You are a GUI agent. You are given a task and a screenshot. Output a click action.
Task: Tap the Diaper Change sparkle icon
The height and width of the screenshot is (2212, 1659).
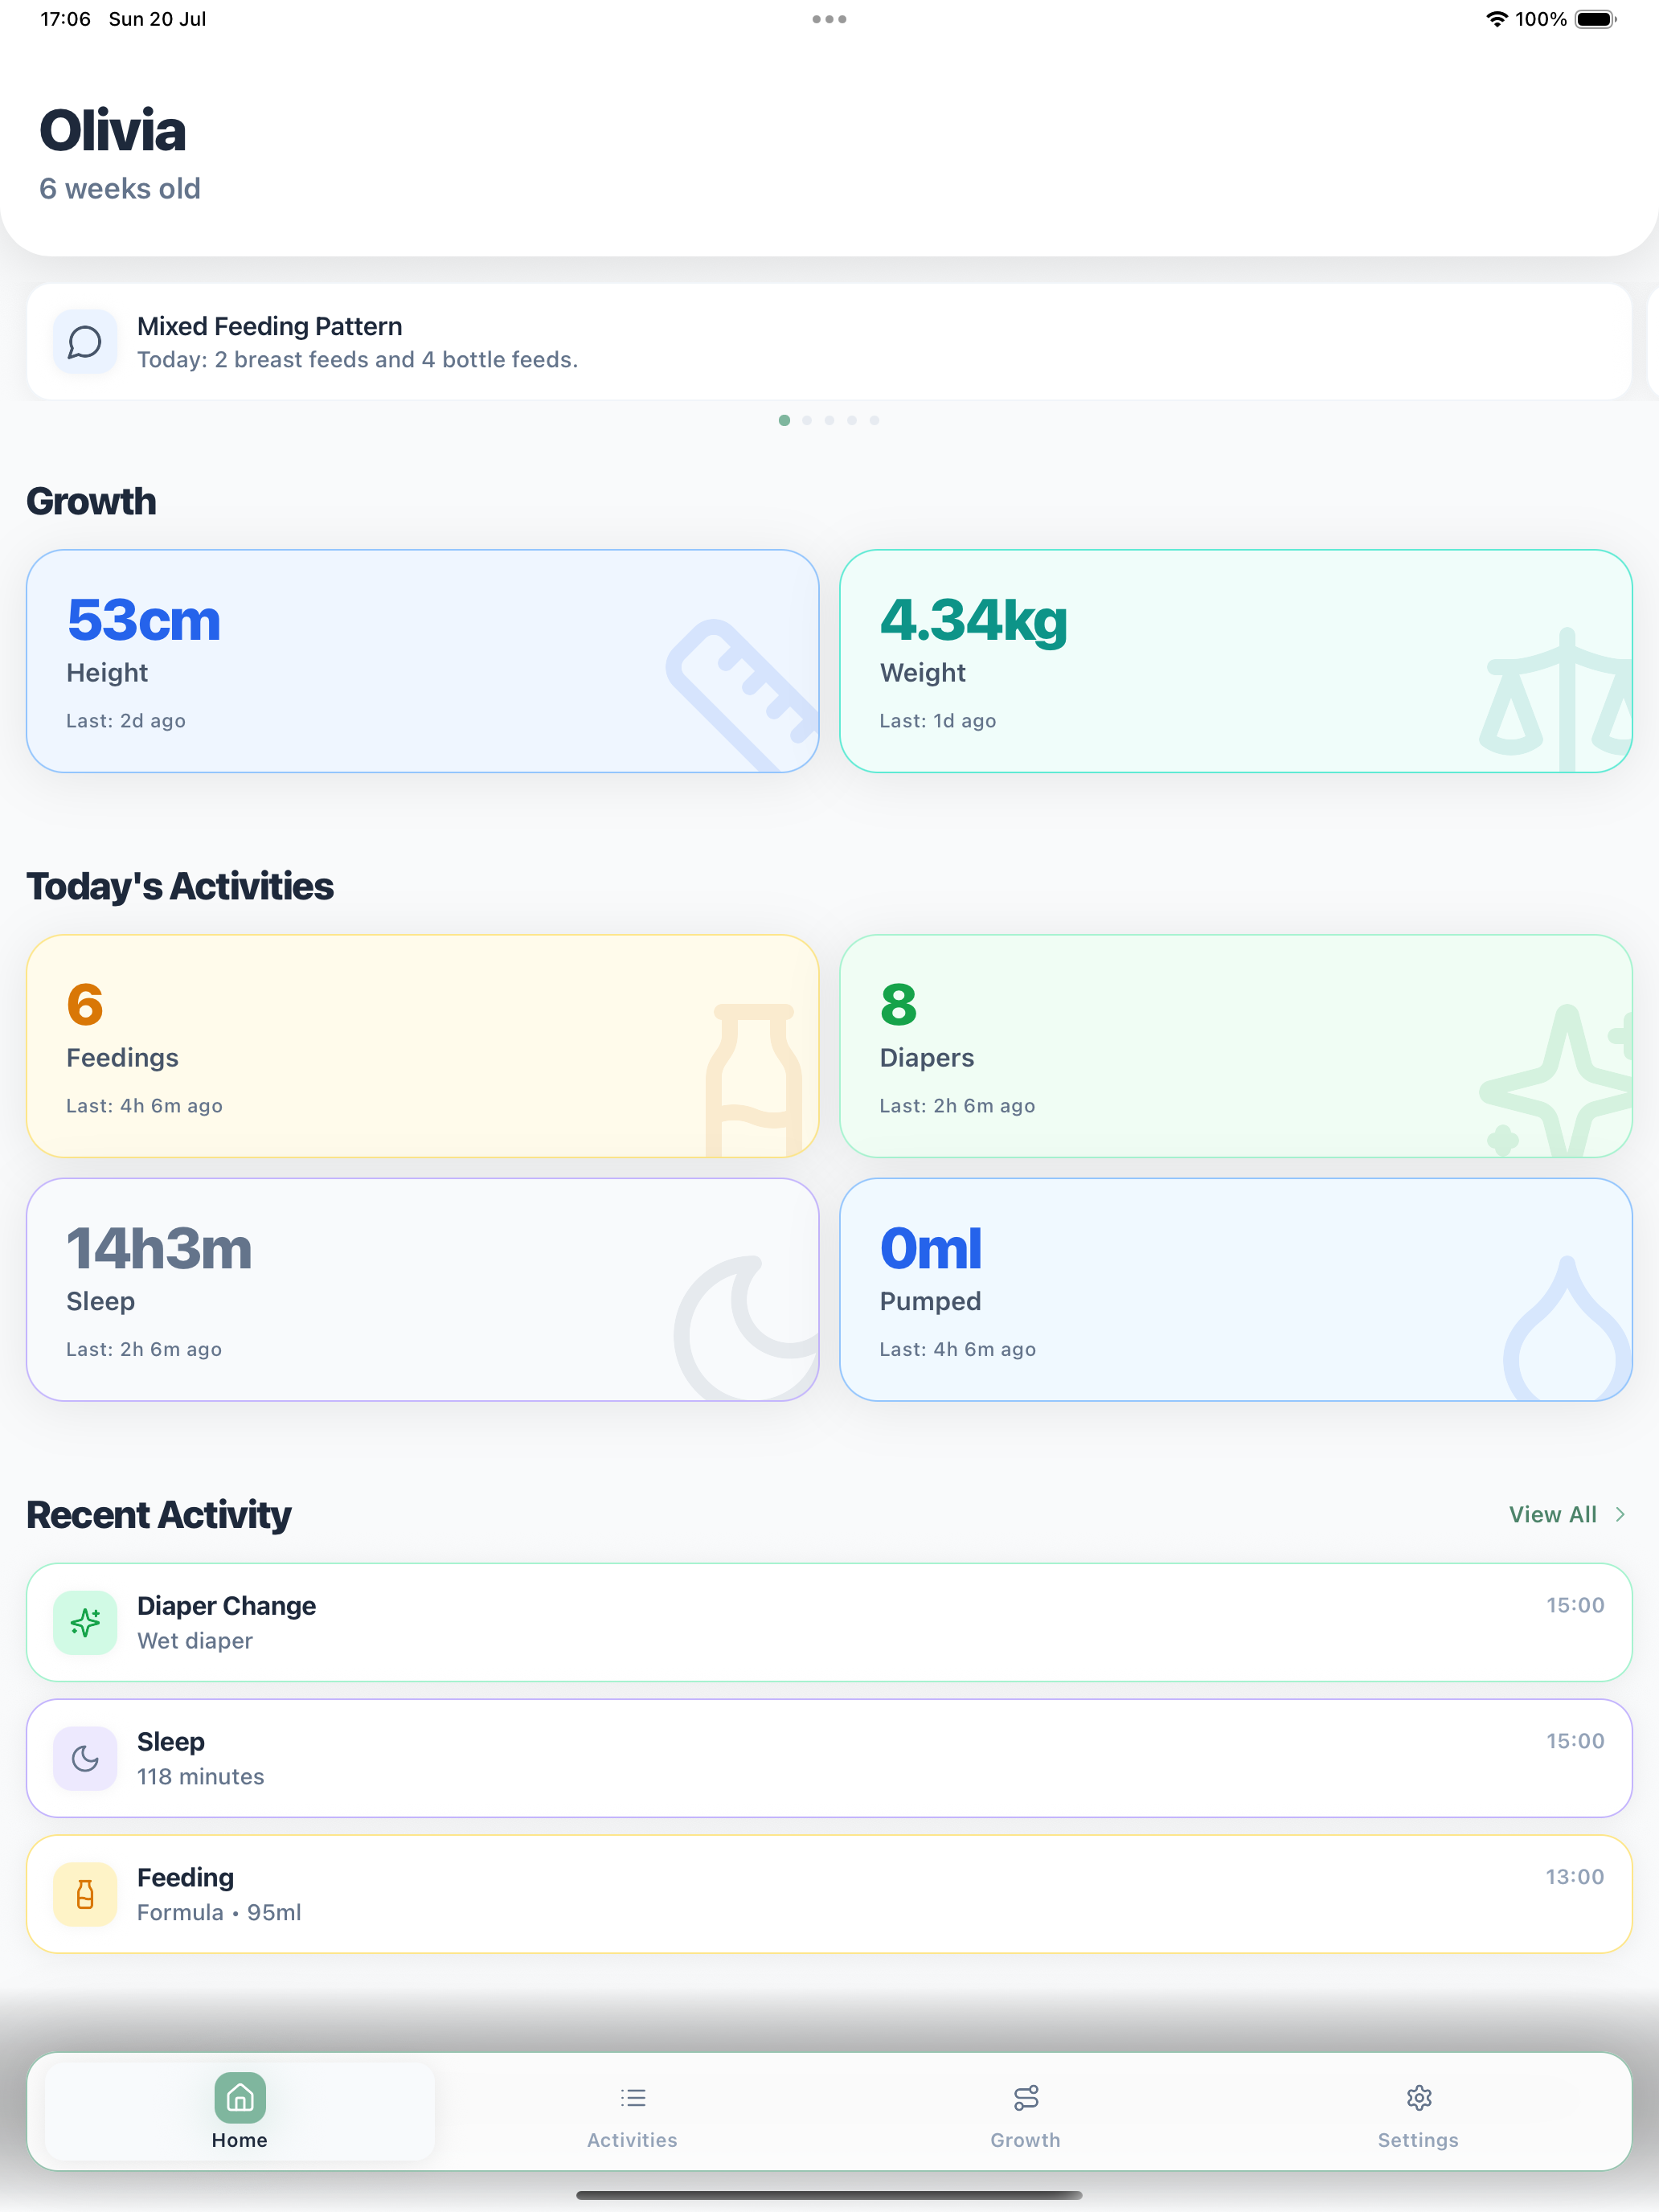tap(85, 1622)
